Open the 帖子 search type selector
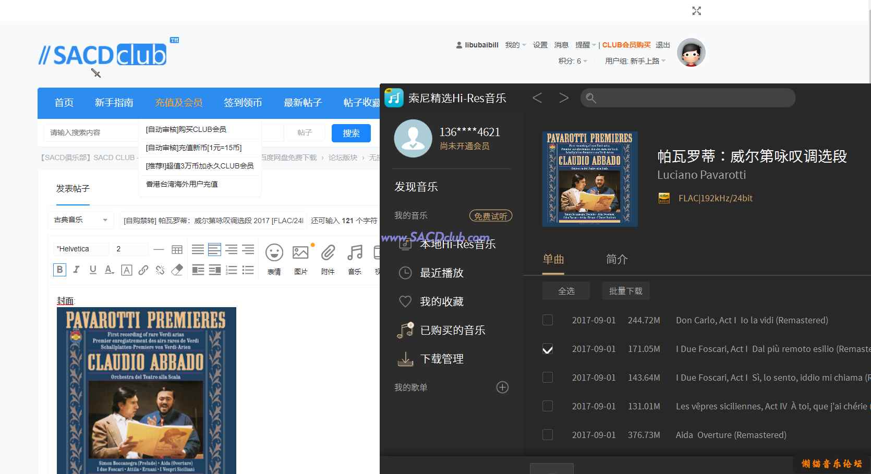Viewport: 871px width, 474px height. click(x=305, y=132)
